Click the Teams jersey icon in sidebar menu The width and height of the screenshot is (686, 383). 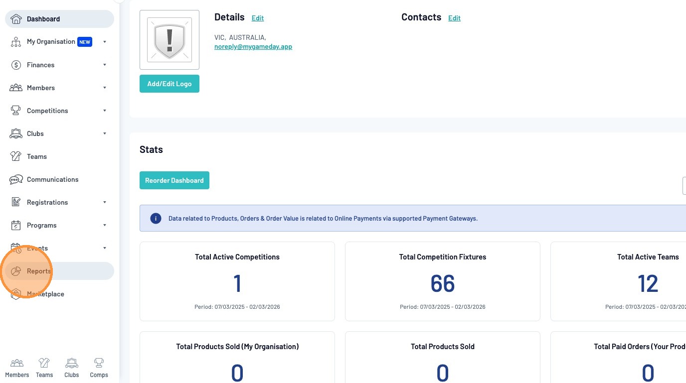pos(16,156)
